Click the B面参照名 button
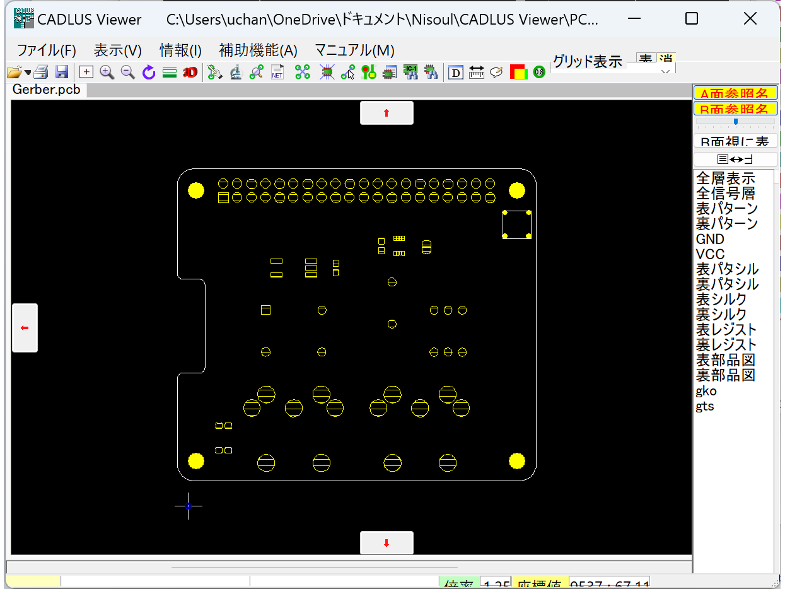This screenshot has height=589, width=785. (735, 108)
